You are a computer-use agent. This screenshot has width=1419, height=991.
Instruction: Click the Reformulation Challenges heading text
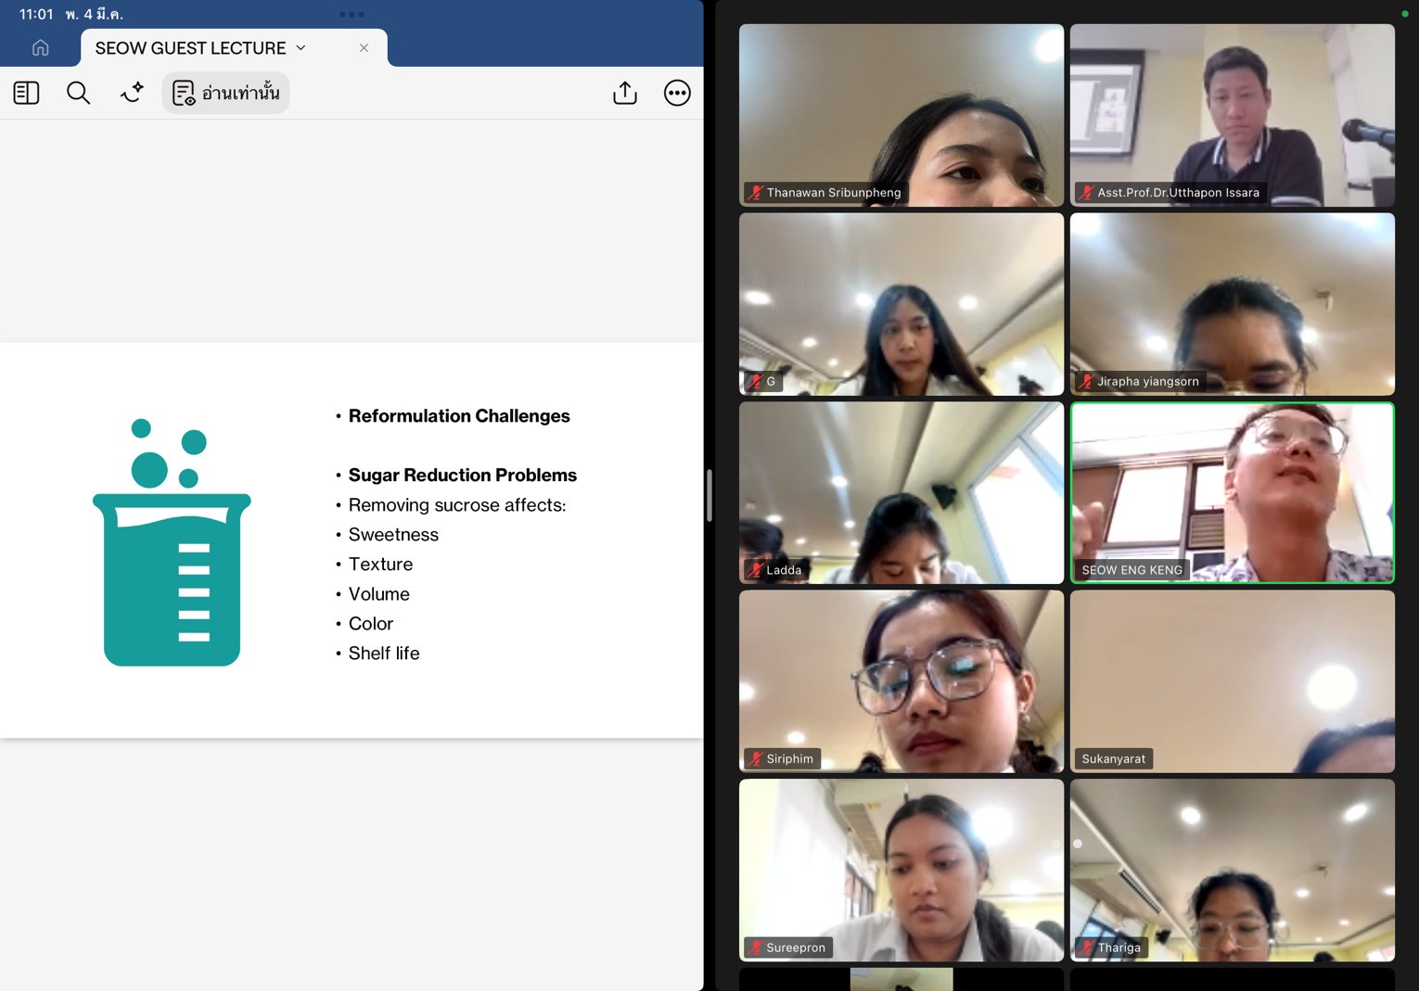coord(459,416)
